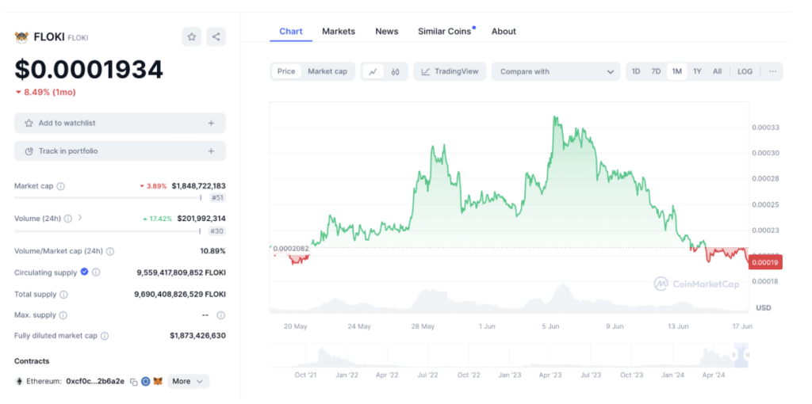Open the Markets tab
The height and width of the screenshot is (404, 812).
point(339,31)
